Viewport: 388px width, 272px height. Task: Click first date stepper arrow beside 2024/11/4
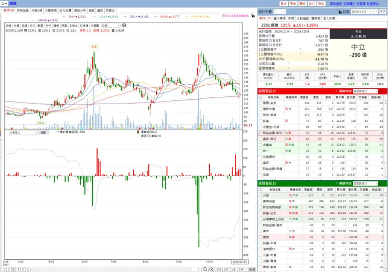coord(370,12)
